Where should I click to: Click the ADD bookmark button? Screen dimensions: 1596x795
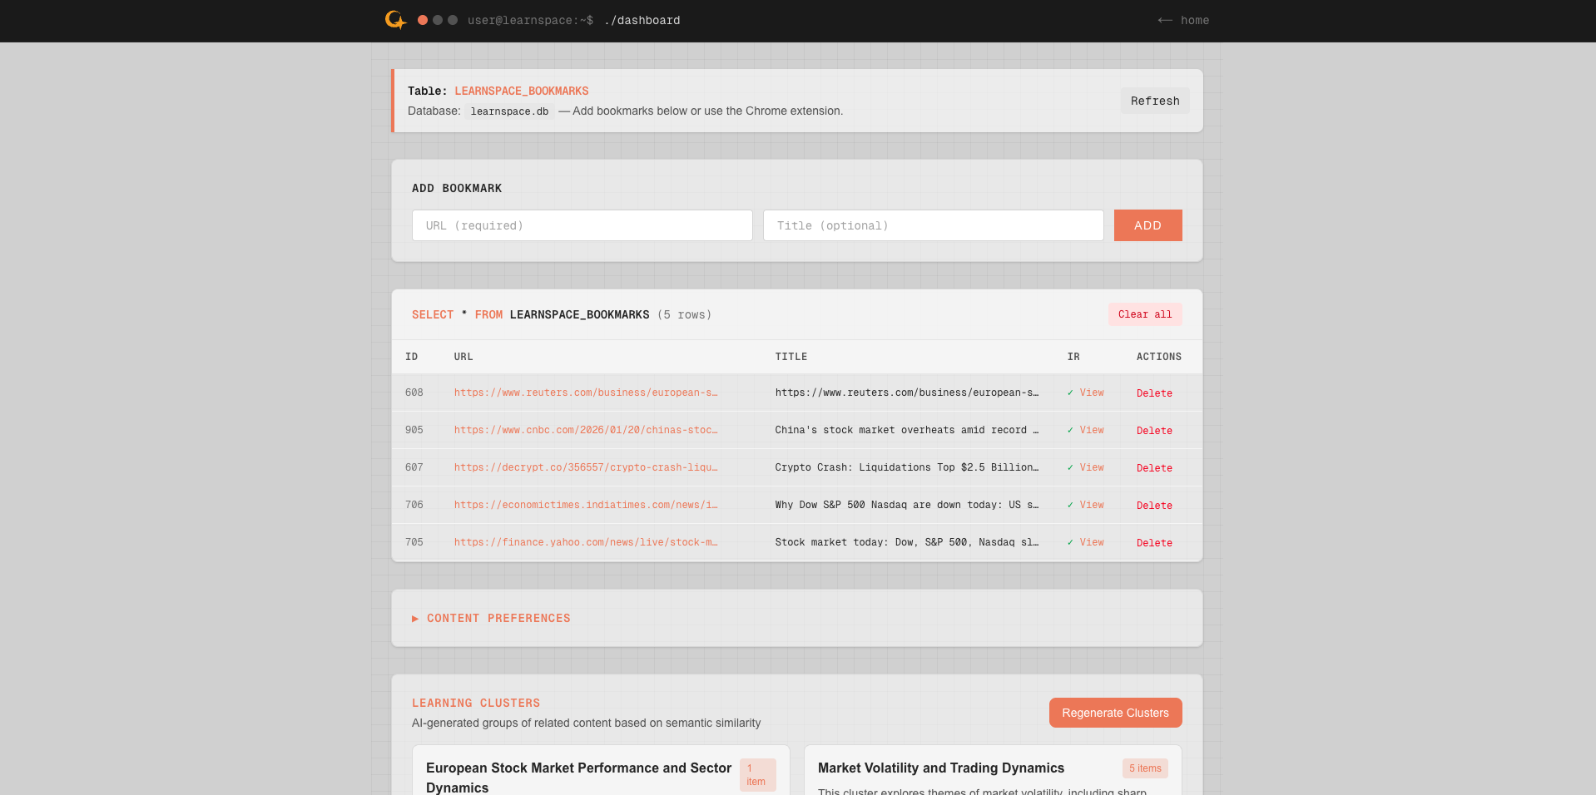click(x=1148, y=225)
